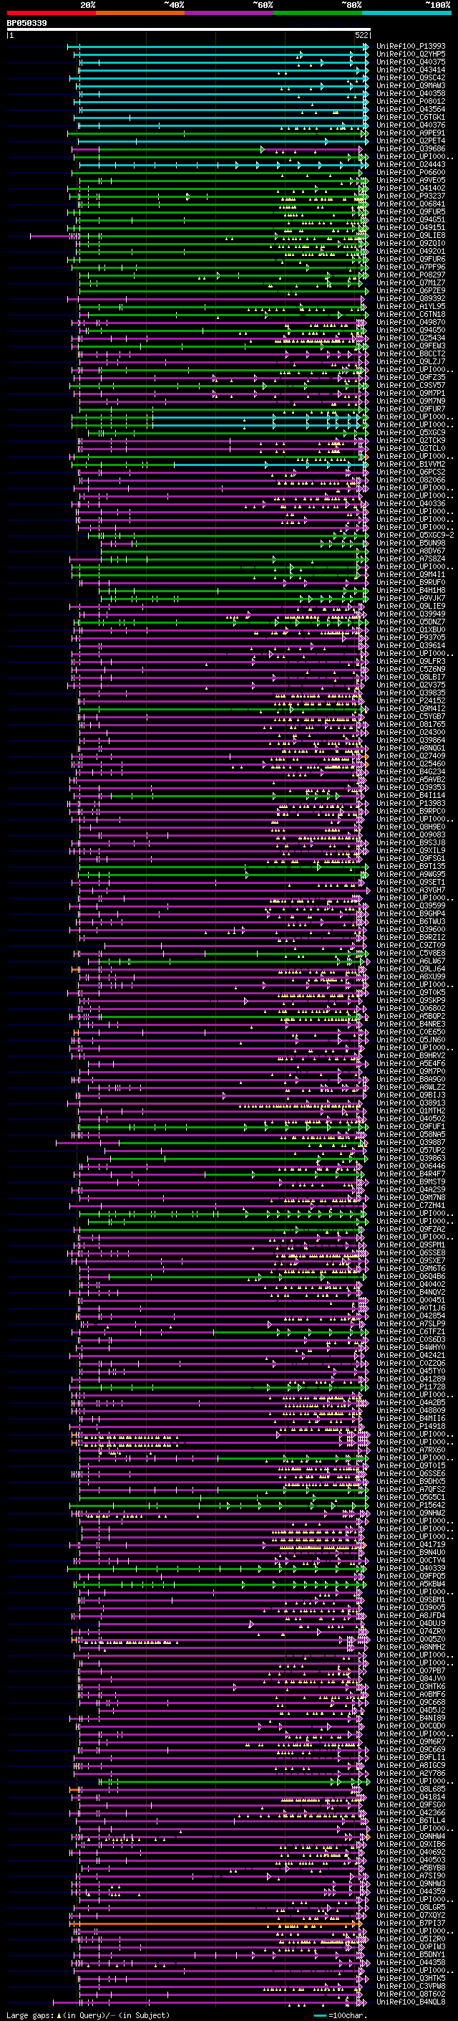The height and width of the screenshot is (2021, 458).
Task: Select the UniRef100_B1VVM2 label
Action: 411,465
